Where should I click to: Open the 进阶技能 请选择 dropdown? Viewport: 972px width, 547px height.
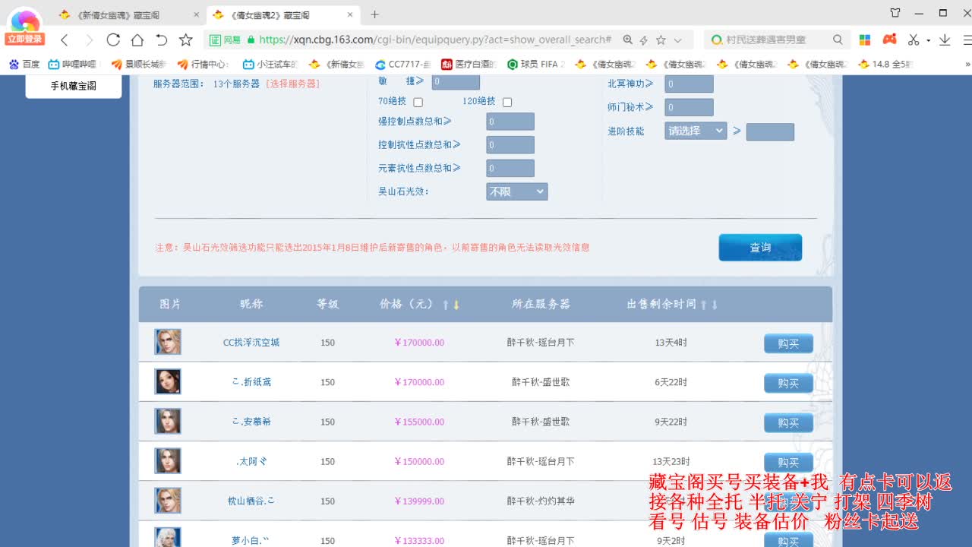click(694, 130)
